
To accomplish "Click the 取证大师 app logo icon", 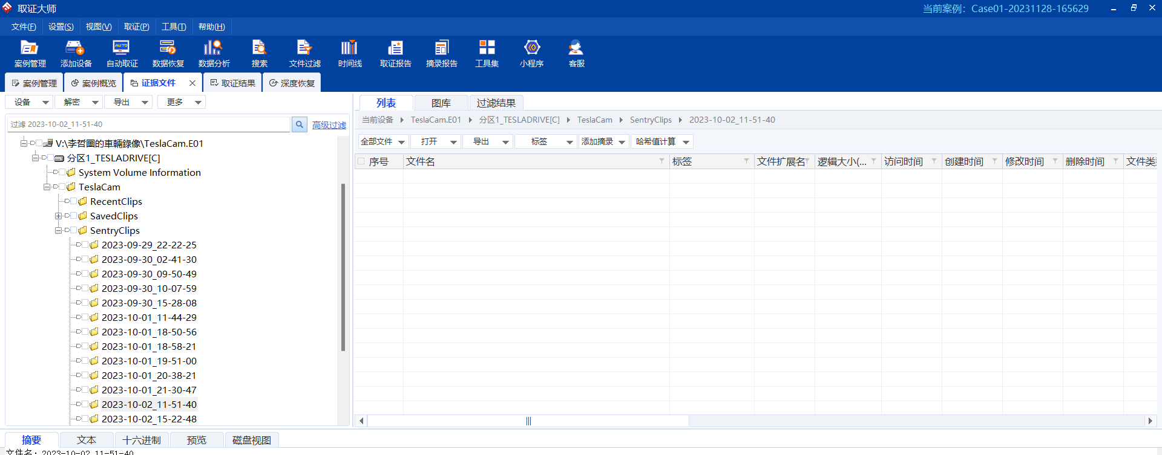I will click(x=7, y=8).
